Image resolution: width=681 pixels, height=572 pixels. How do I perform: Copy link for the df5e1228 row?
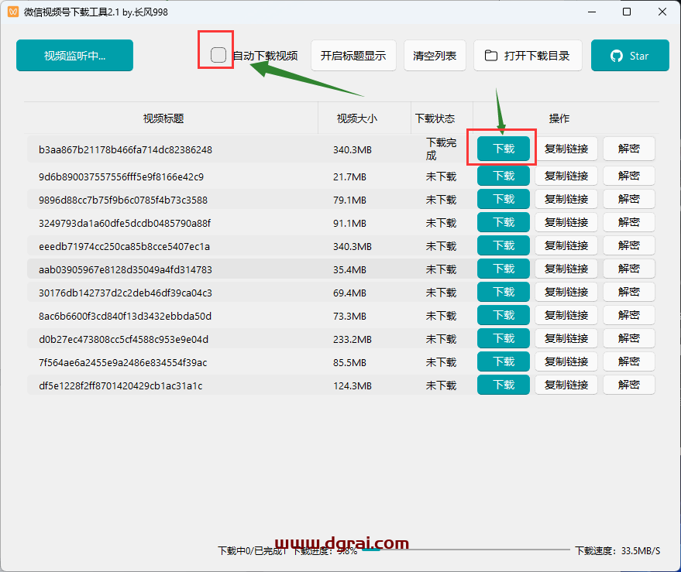pyautogui.click(x=566, y=385)
